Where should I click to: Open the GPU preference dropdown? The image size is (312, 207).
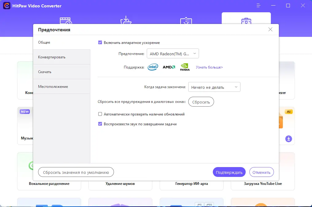click(x=173, y=53)
